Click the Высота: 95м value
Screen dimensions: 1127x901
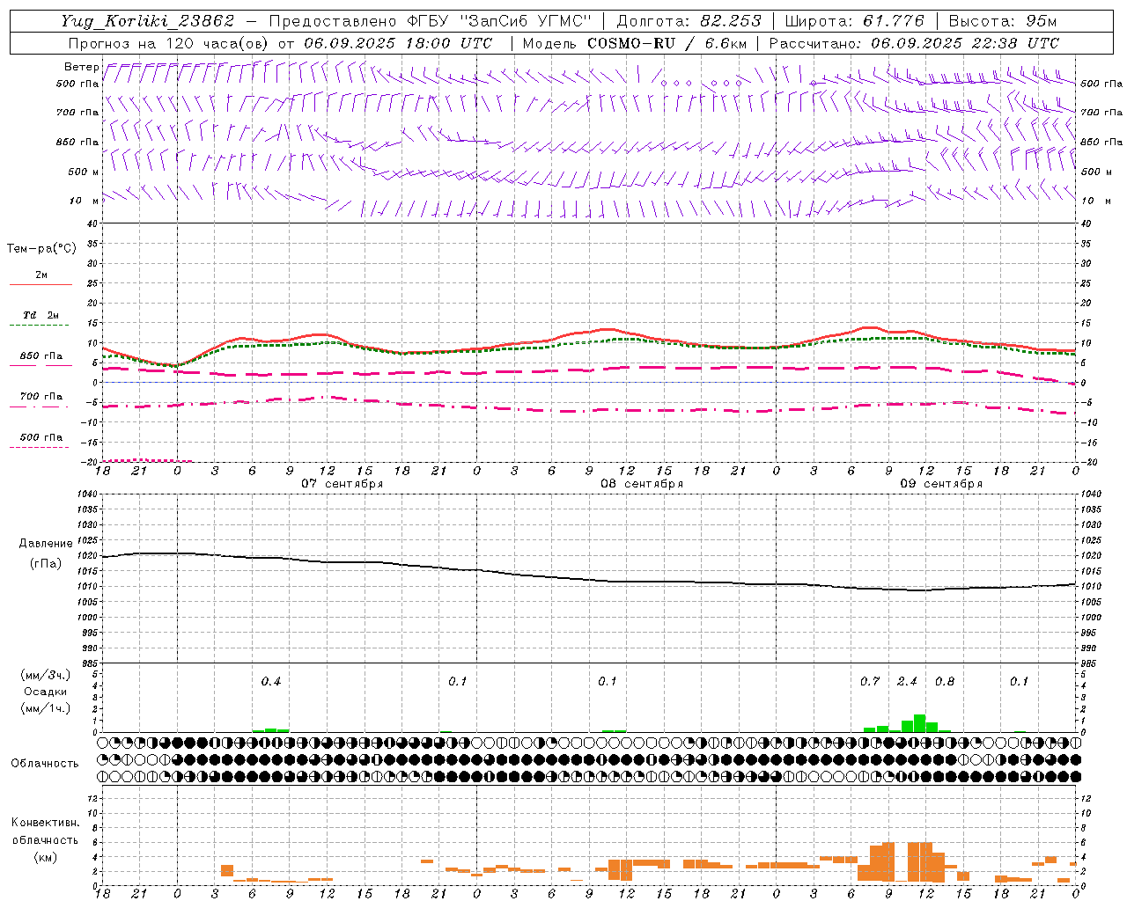1003,21
